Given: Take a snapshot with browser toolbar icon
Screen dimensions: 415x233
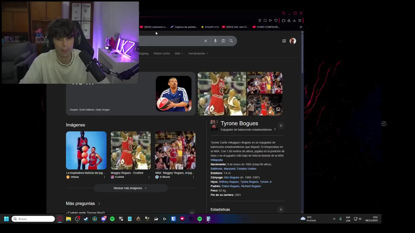Looking at the screenshot, I should pos(265,20).
